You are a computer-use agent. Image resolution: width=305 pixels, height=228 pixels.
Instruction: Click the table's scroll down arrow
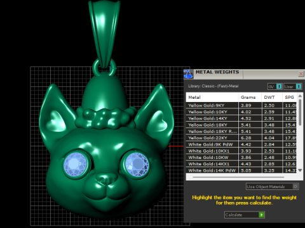coord(300,170)
